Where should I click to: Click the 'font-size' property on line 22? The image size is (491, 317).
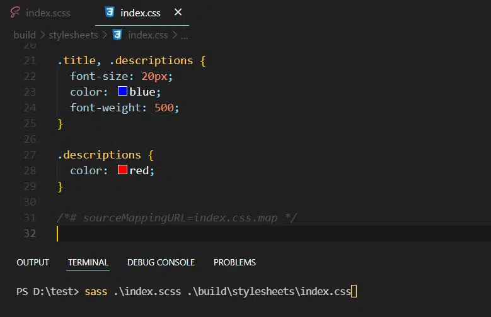[99, 76]
